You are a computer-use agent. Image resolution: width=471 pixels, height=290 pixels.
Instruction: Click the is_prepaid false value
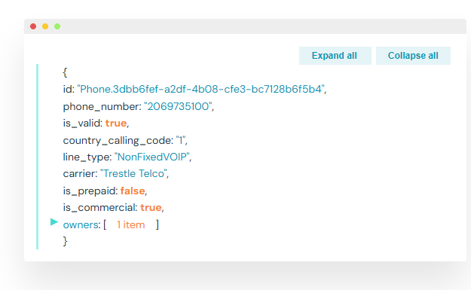(133, 191)
